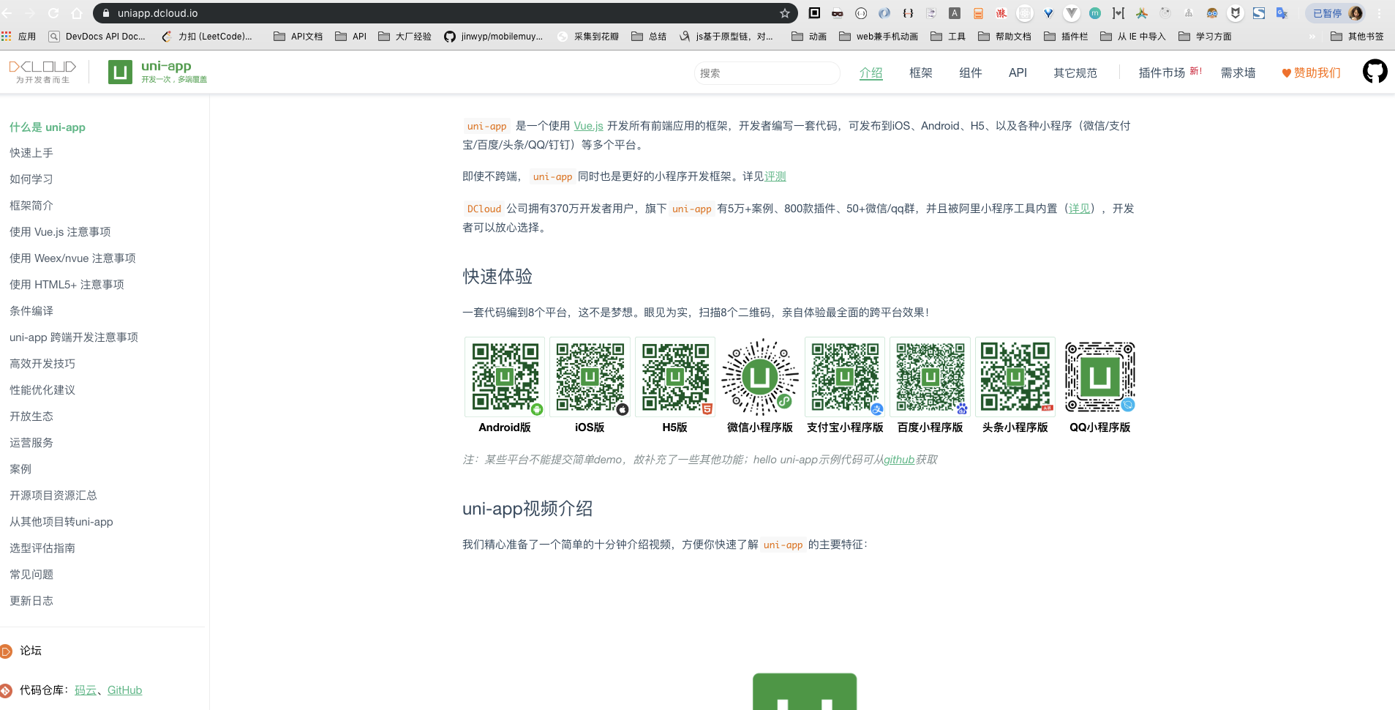Image resolution: width=1395 pixels, height=710 pixels.
Task: Open the 采集到花瓣 bookmark
Action: 588,36
